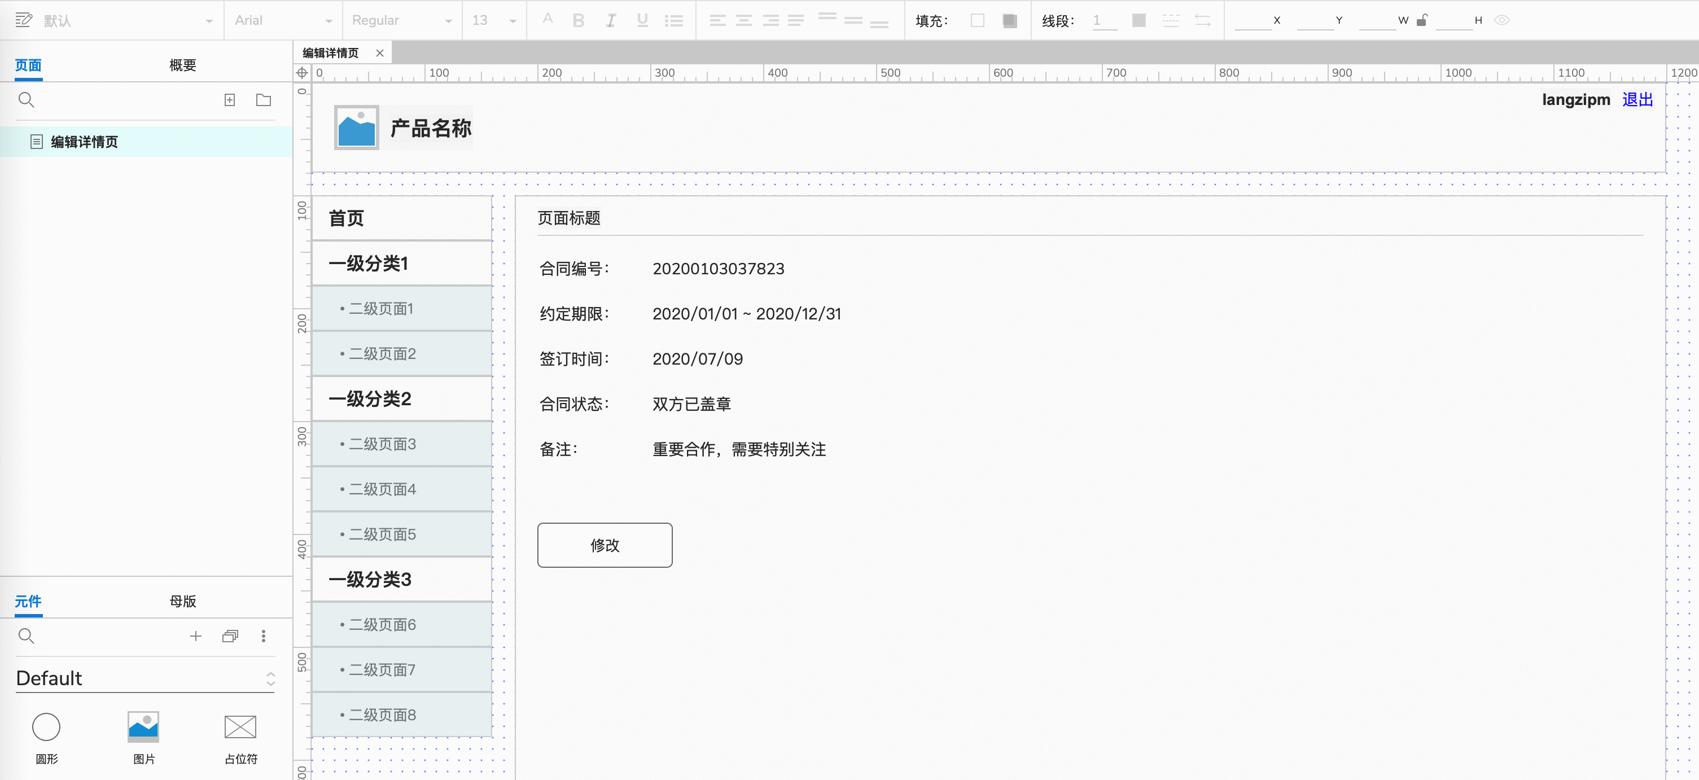This screenshot has height=780, width=1699.
Task: Open the Regular font weight dropdown
Action: click(x=402, y=20)
